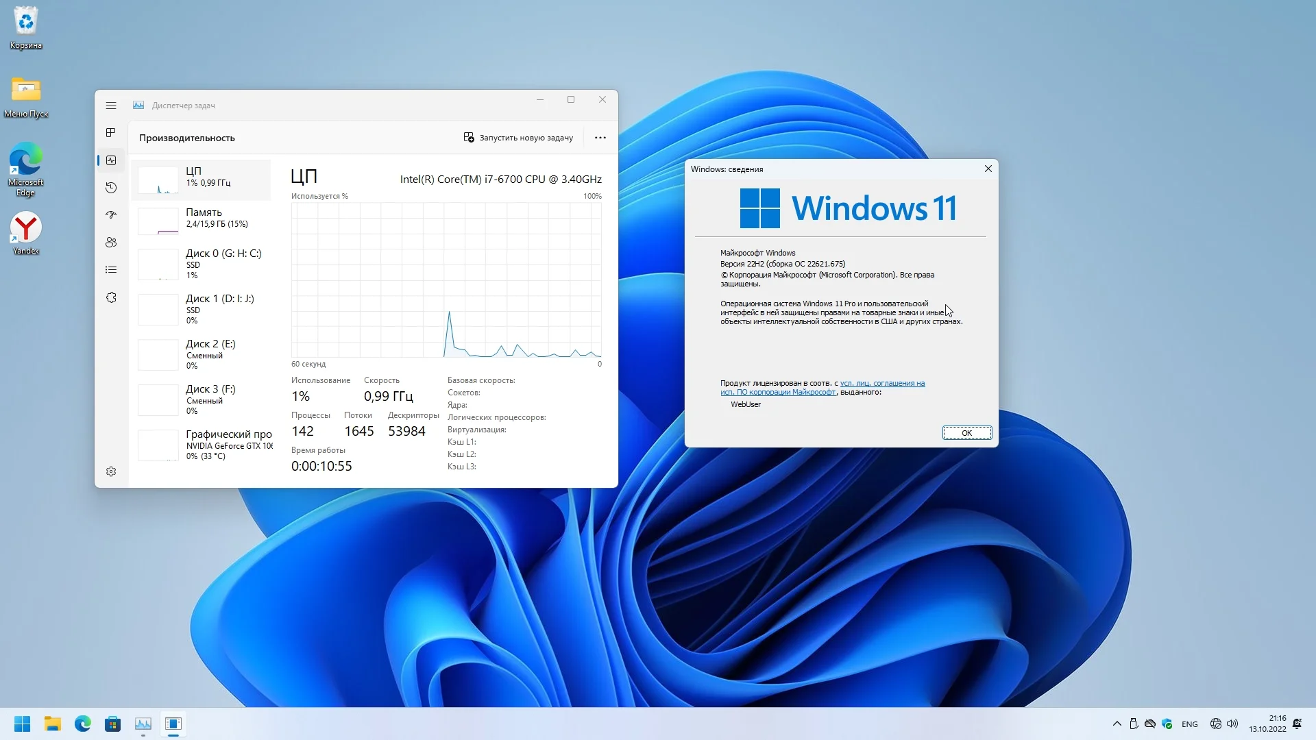Screen dimensions: 1316x740
Task: Click Run new task button
Action: point(518,138)
